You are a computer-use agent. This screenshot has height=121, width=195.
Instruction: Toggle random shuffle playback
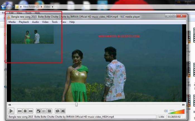coord(63,111)
